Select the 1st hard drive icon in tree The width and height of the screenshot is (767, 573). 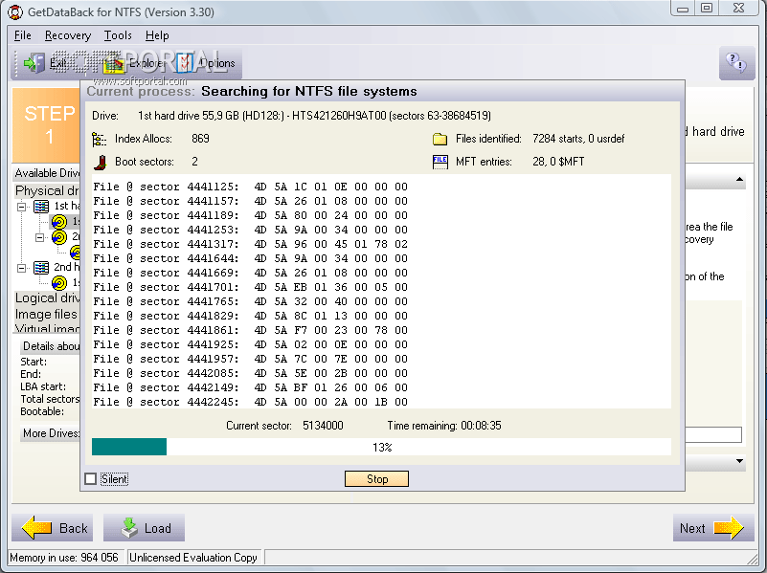pos(41,207)
